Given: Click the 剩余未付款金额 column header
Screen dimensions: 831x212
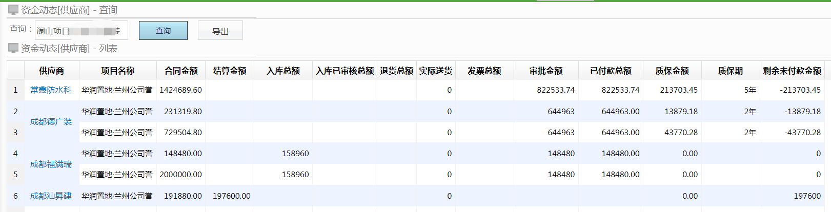Looking at the screenshot, I should [792, 71].
